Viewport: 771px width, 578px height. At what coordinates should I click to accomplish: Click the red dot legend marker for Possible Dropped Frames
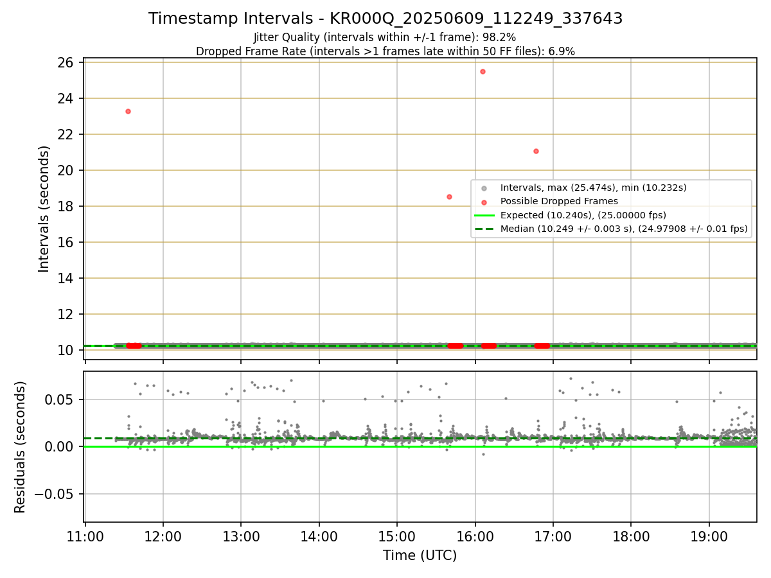coord(484,202)
